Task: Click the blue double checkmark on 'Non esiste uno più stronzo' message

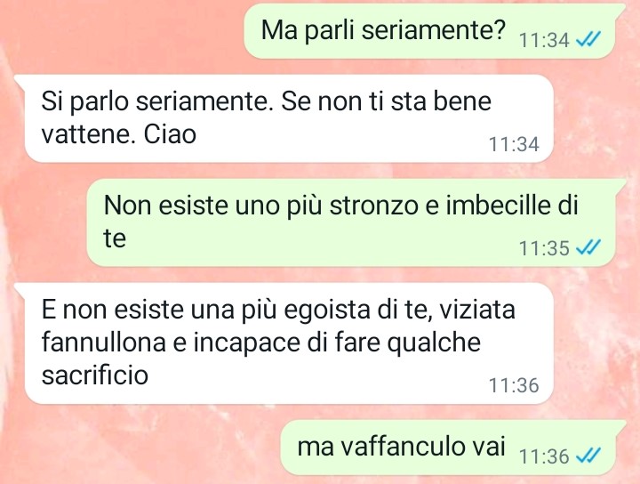Action: coord(588,247)
